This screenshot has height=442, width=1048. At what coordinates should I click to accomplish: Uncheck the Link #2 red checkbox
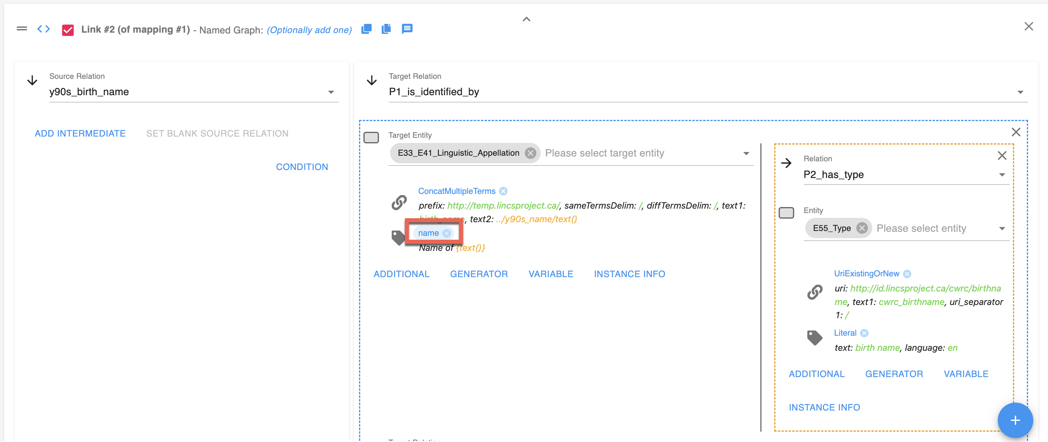click(67, 30)
